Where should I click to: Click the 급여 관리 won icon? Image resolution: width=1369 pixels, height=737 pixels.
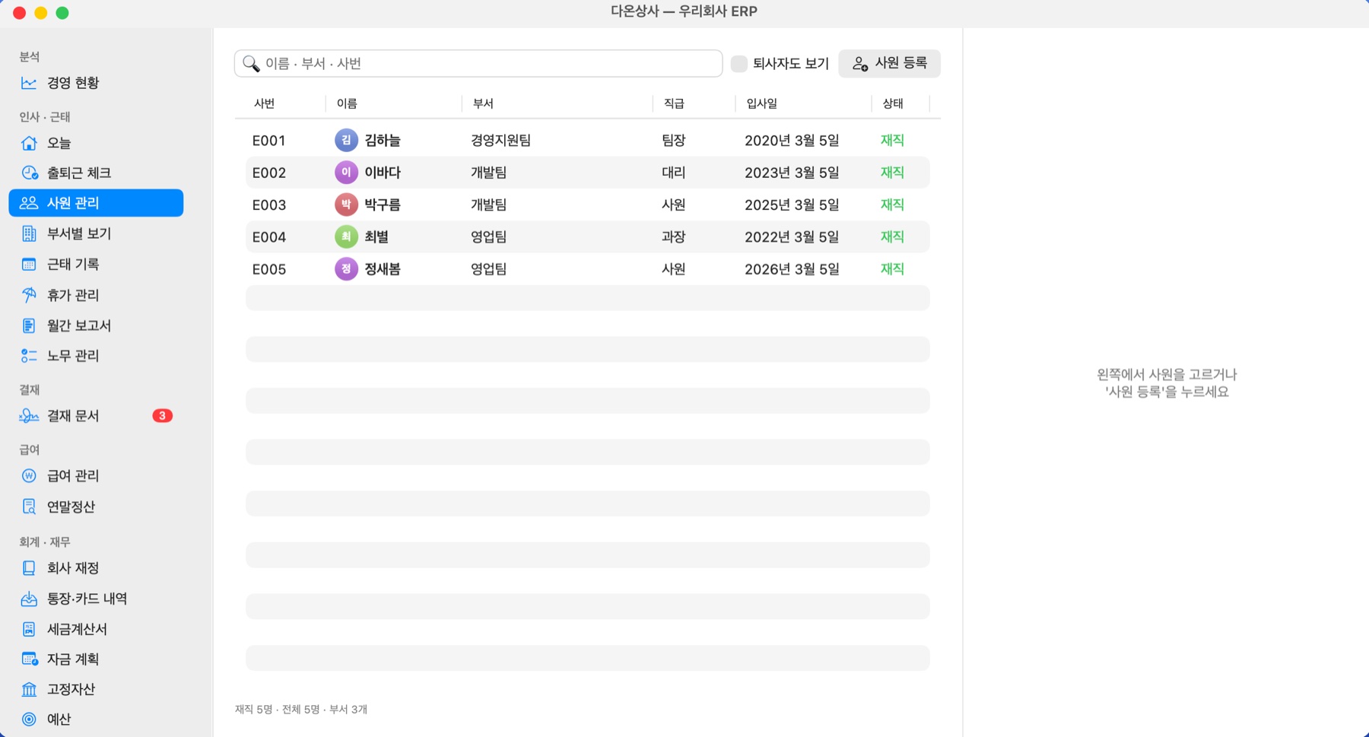click(x=29, y=476)
